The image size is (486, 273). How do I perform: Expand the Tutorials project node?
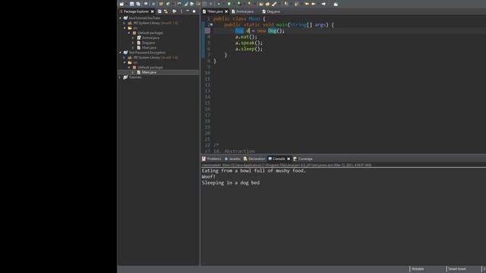(120, 77)
